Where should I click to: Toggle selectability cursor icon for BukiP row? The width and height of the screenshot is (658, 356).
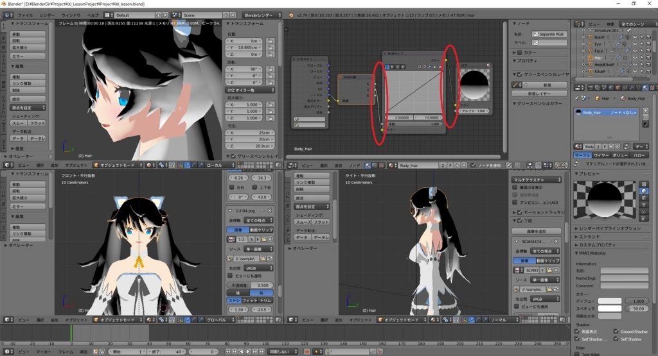tap(642, 37)
